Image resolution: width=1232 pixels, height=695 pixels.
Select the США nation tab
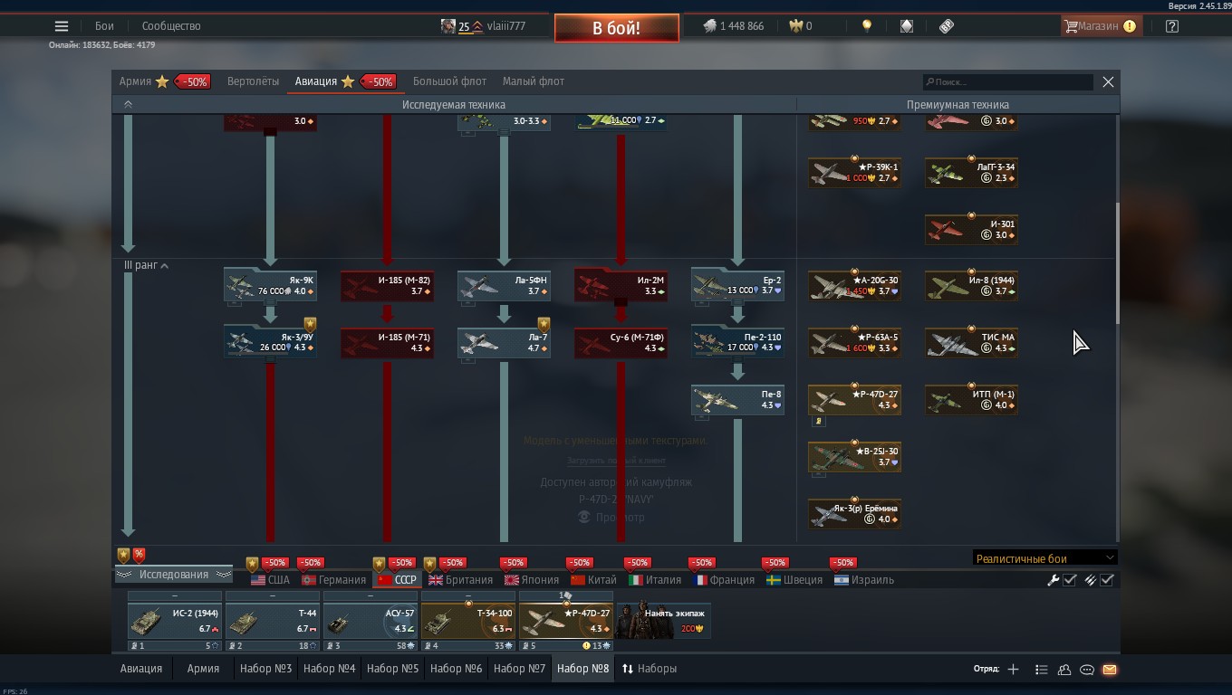(x=270, y=580)
